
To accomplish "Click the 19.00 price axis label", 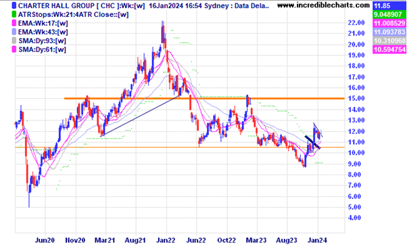I will click(356, 55).
